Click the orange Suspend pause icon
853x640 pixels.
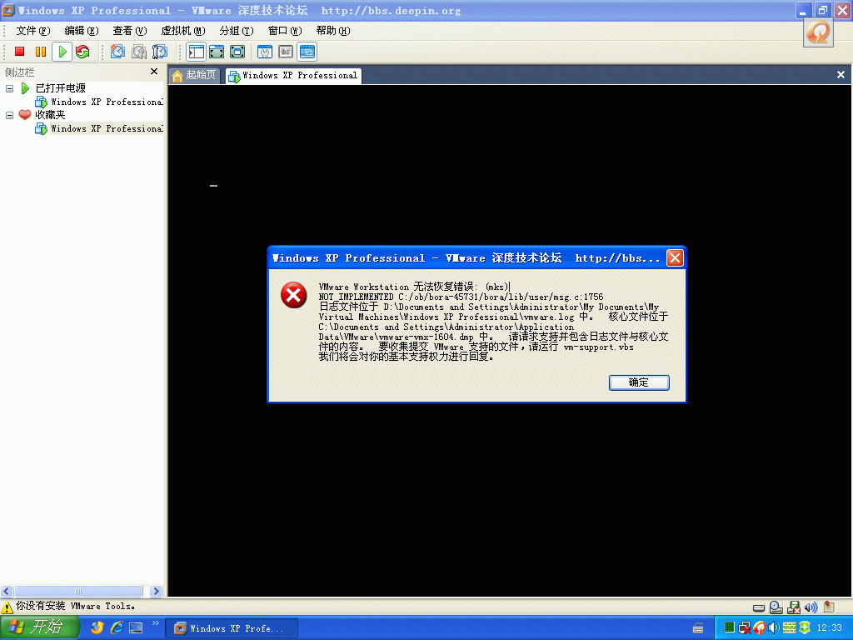40,52
